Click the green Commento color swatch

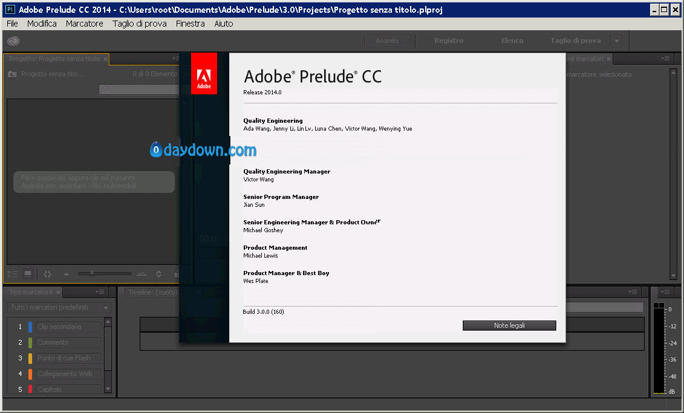click(30, 342)
